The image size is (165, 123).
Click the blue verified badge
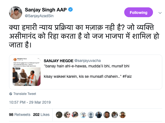click(x=70, y=10)
